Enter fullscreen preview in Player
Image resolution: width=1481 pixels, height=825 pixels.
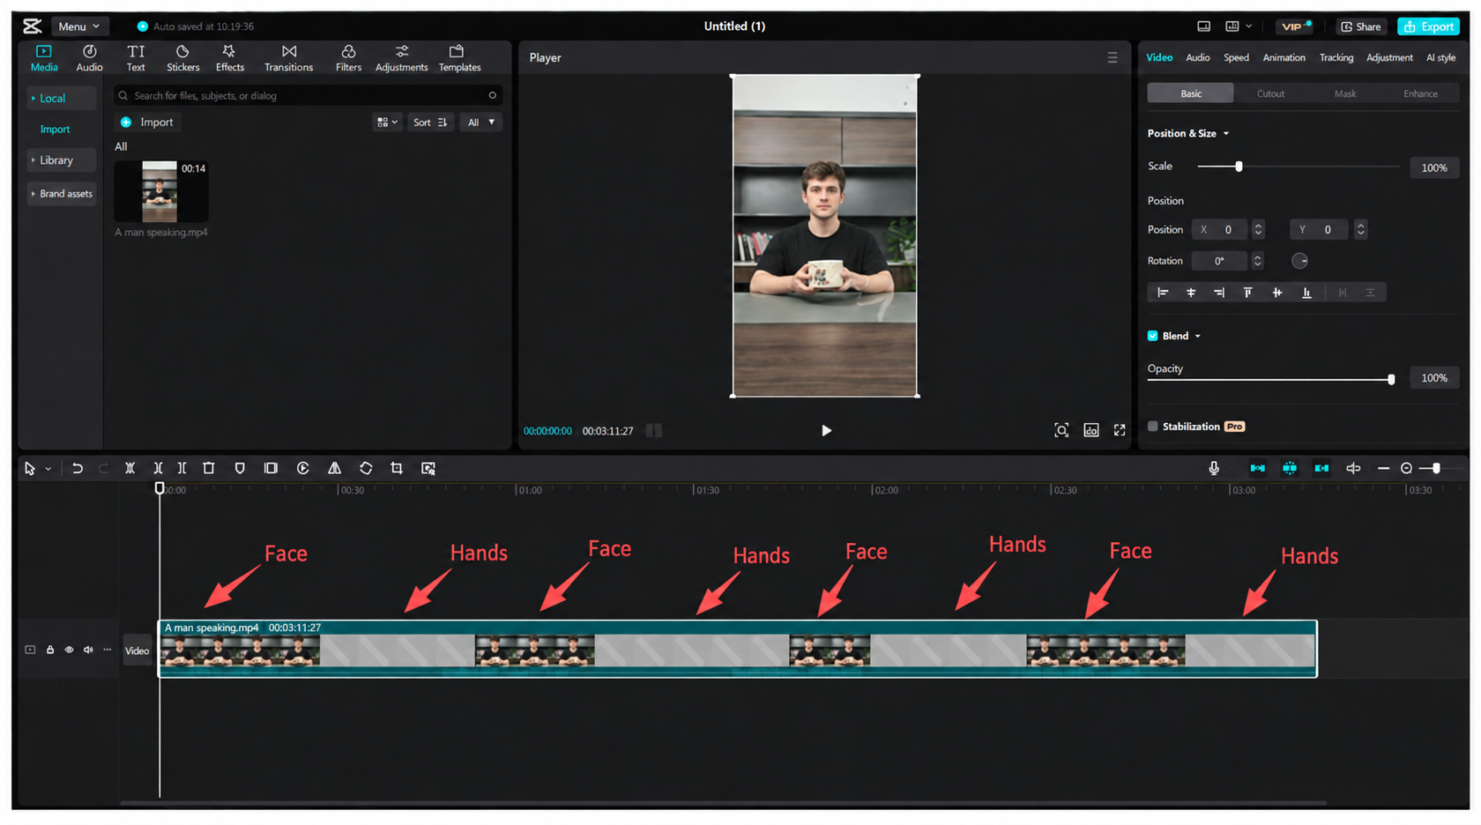(1120, 430)
